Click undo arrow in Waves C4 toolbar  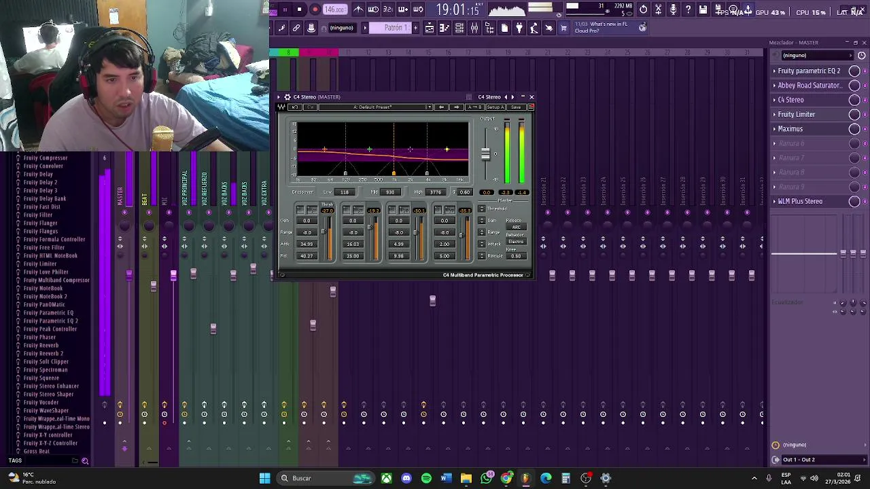[x=295, y=107]
